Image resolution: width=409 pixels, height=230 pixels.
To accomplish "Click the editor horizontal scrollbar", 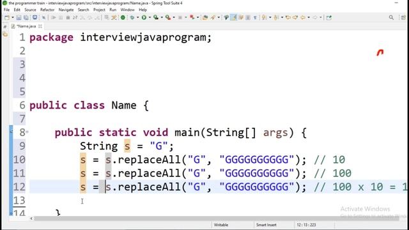I will click(x=217, y=218).
